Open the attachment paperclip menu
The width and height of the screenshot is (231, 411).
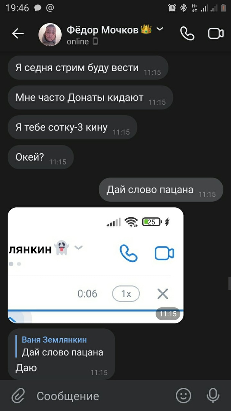pos(18,396)
